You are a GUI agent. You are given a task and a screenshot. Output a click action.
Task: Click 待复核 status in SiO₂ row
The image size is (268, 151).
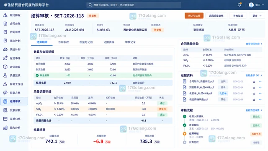click(162, 109)
